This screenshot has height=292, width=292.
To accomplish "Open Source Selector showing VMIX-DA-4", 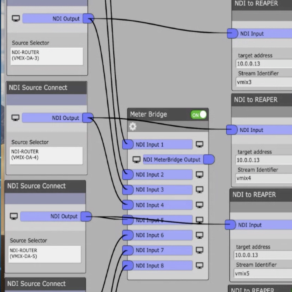I will pos(46,155).
